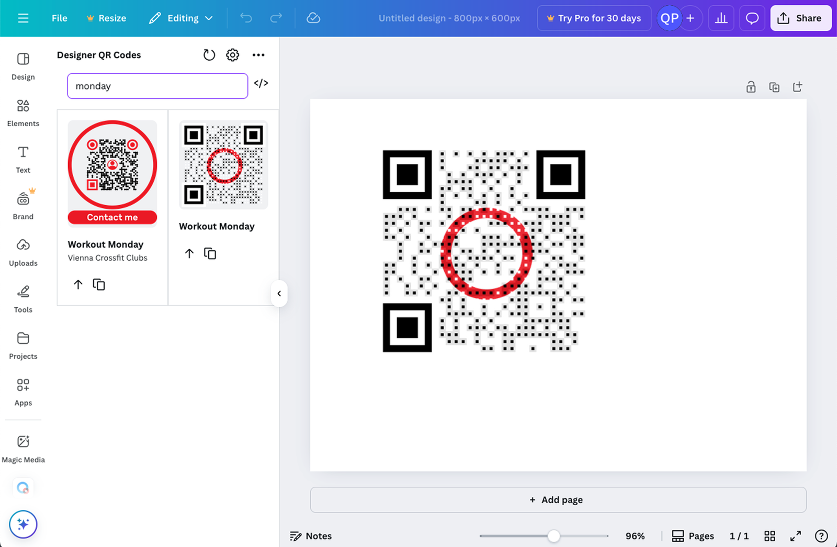Image resolution: width=837 pixels, height=547 pixels.
Task: Toggle the lock on the QR code element
Action: click(x=751, y=87)
